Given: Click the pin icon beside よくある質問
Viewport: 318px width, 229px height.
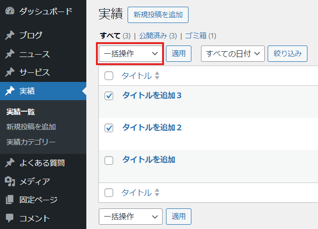Looking at the screenshot, I should (x=10, y=163).
